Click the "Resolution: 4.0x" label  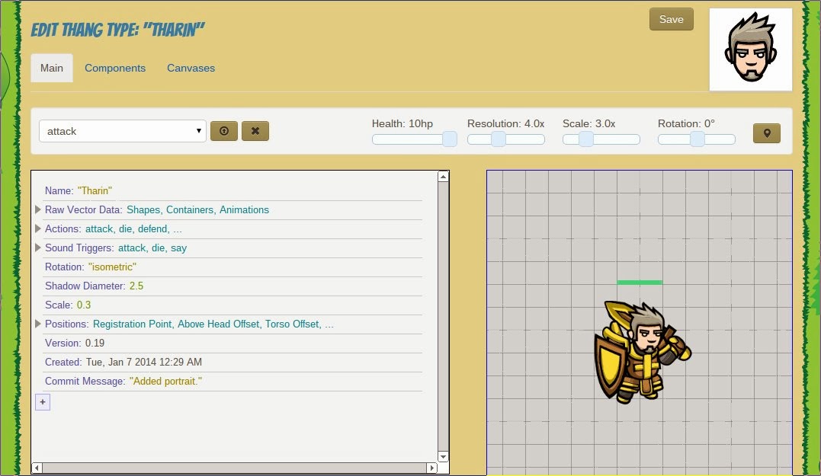[506, 123]
